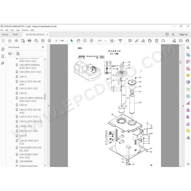
Task: Open the Find text magnifier icon
Action: (x=36, y=41)
